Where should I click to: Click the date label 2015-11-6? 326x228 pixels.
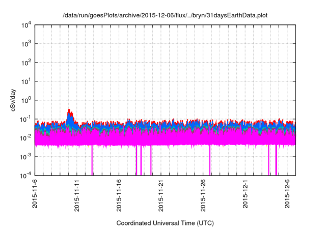coord(35,193)
